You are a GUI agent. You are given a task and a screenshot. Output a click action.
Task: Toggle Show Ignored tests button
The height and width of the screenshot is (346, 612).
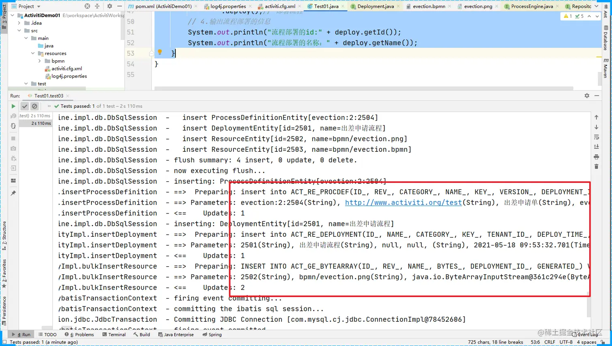34,106
